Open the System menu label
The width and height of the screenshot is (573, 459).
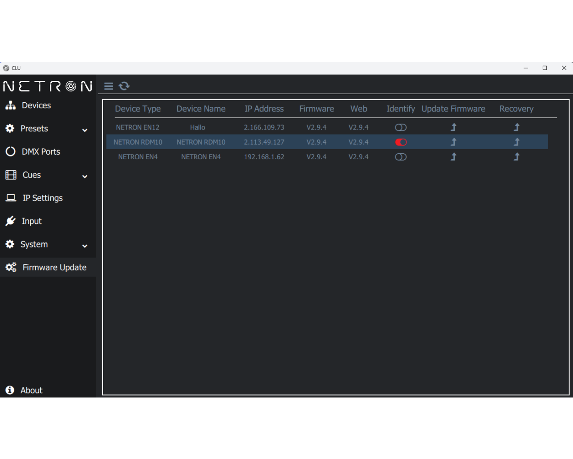(34, 244)
